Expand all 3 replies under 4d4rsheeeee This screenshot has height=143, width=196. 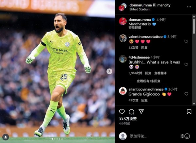click(149, 81)
